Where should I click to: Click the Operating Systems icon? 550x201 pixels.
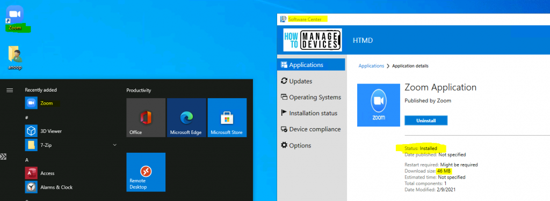click(284, 97)
